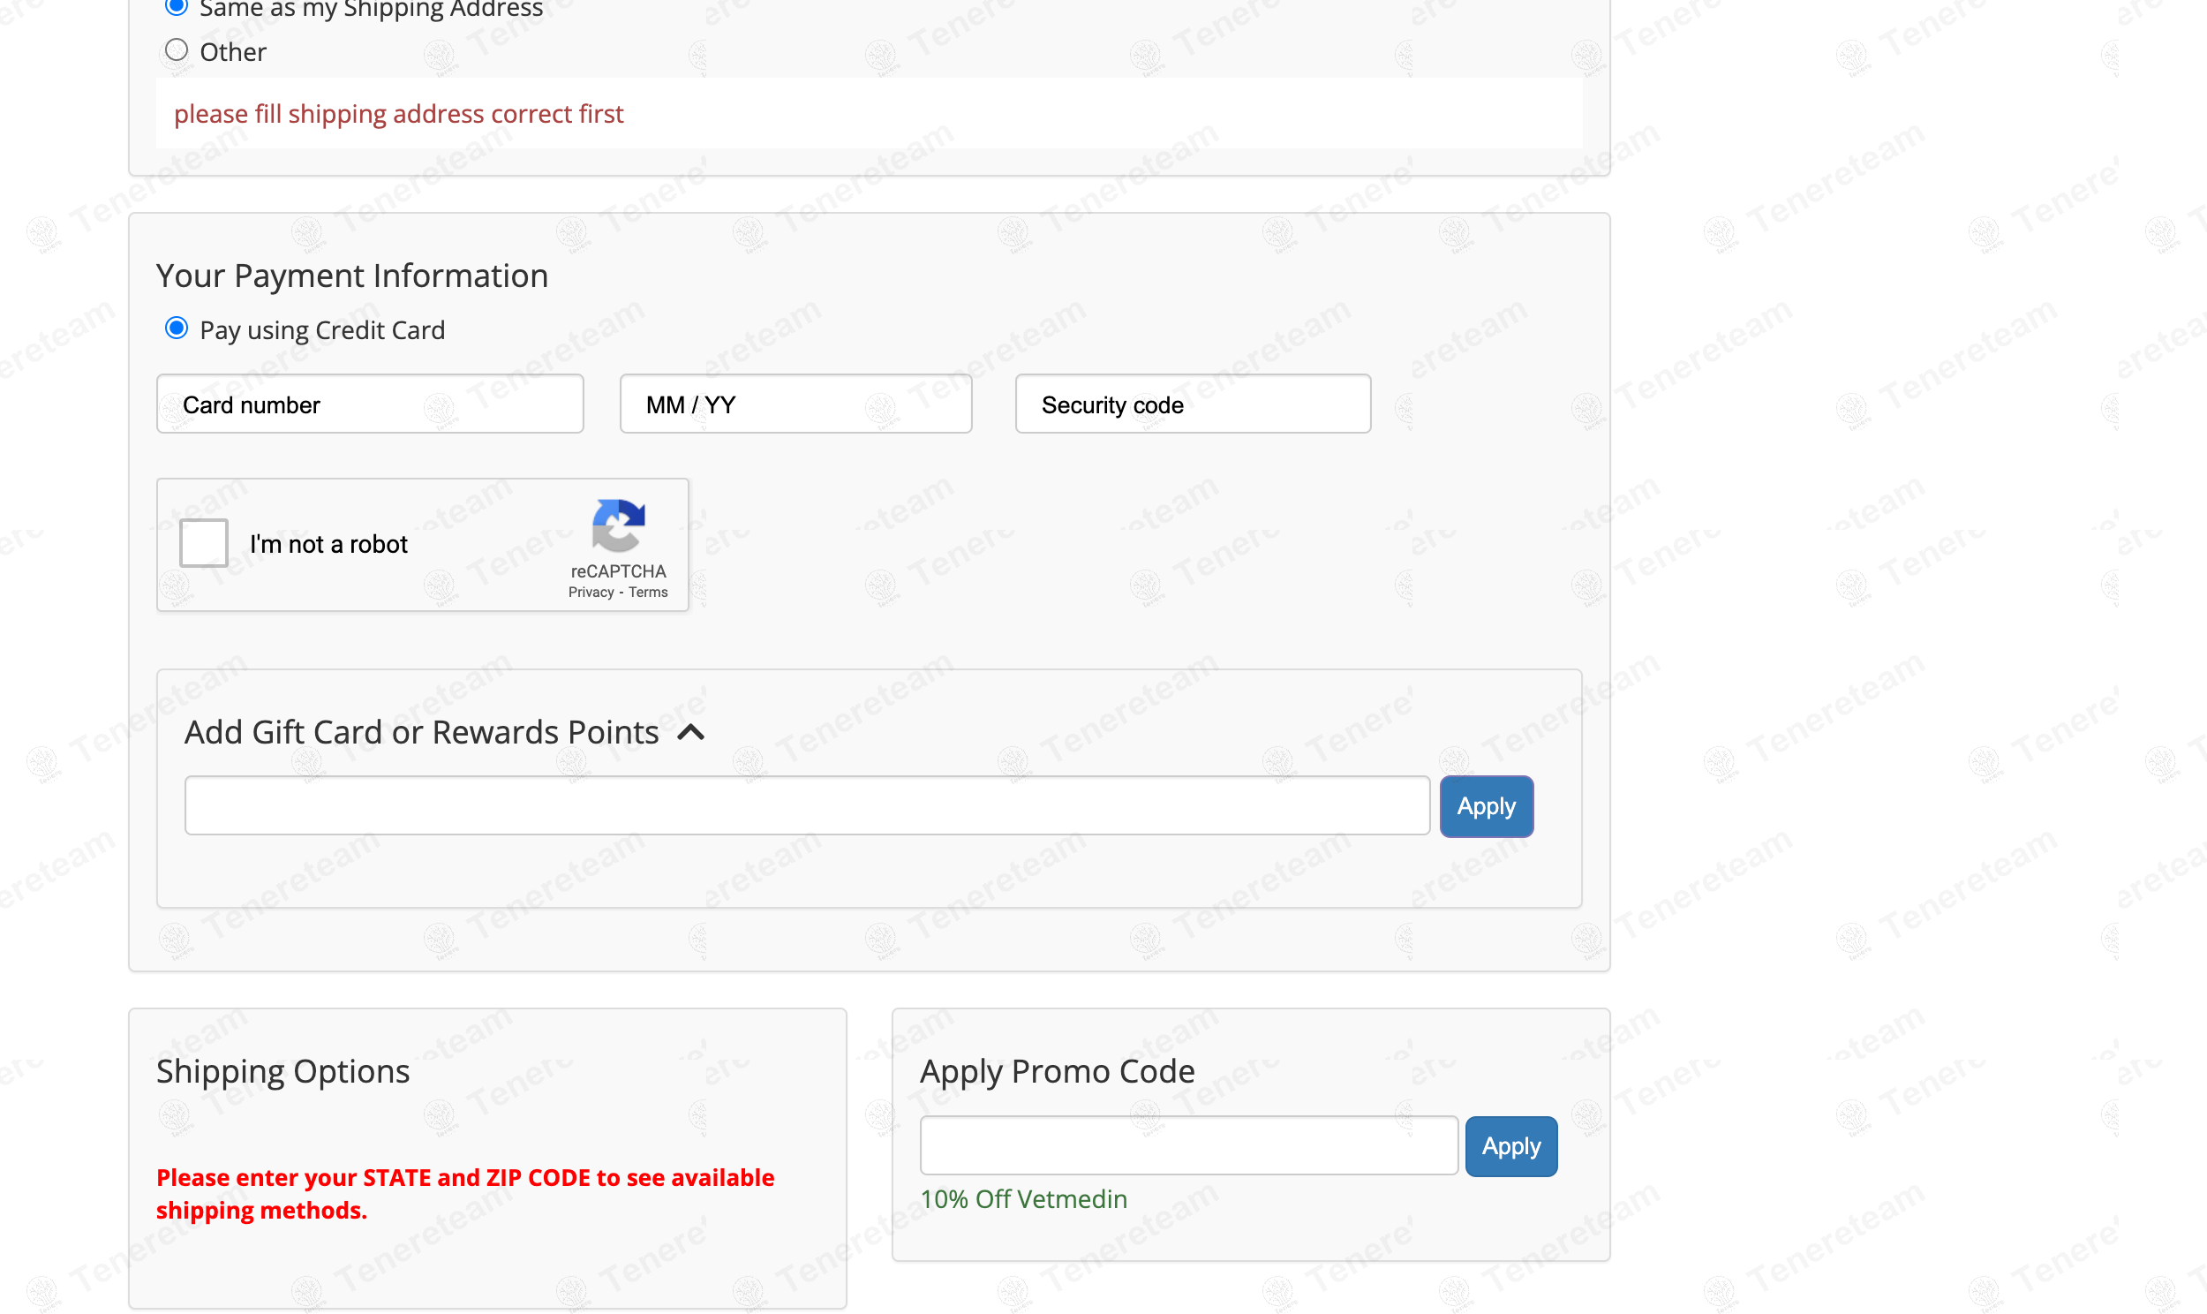2207x1314 pixels.
Task: Click the shipping address error message
Action: pyautogui.click(x=398, y=114)
